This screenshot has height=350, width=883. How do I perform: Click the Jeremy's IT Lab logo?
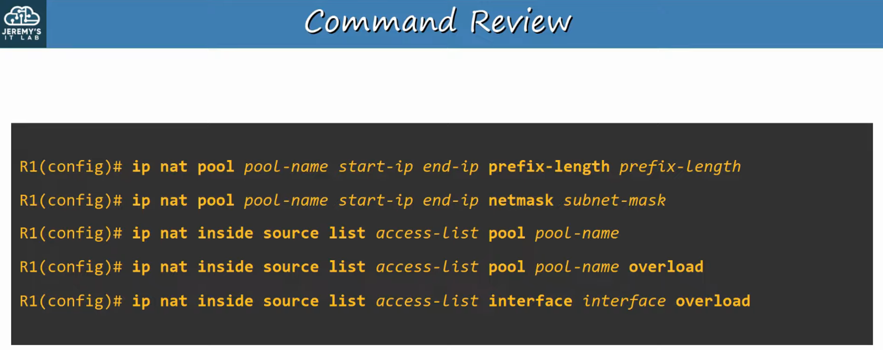(x=22, y=23)
